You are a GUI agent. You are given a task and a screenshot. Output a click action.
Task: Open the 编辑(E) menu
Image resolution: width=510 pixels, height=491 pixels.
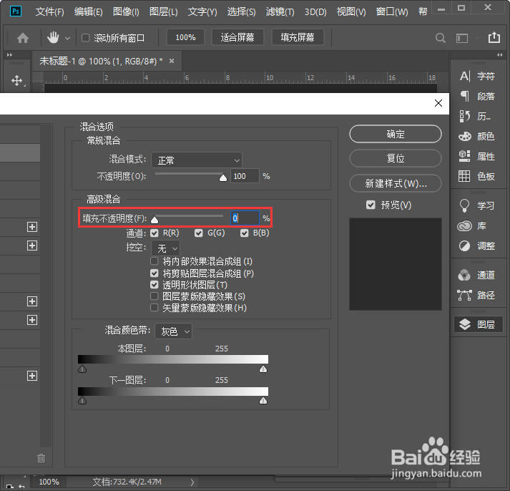(x=88, y=12)
